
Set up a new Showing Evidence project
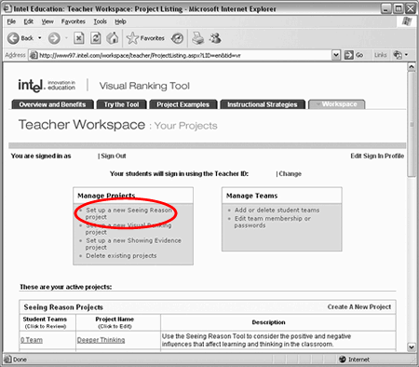tap(133, 244)
